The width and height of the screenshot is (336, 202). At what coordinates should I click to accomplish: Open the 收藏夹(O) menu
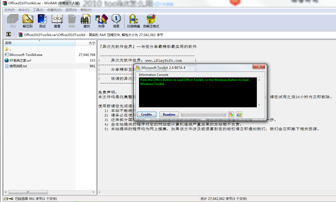[x=54, y=10]
